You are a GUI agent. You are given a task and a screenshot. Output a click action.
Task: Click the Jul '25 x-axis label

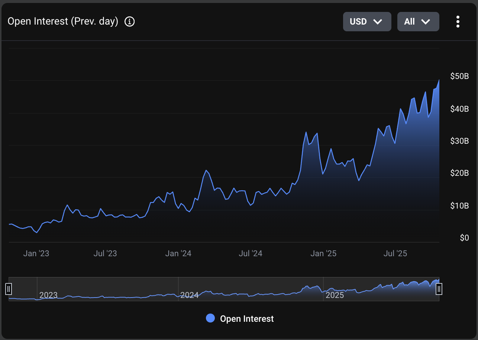395,254
